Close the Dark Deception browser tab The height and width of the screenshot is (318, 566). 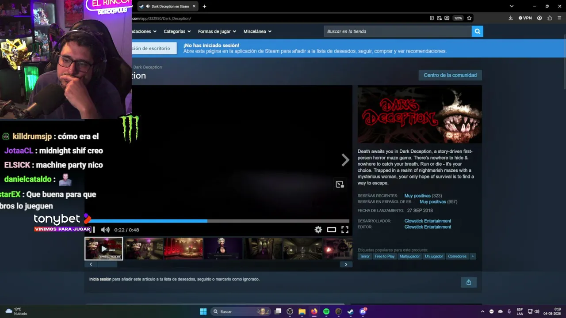194,6
